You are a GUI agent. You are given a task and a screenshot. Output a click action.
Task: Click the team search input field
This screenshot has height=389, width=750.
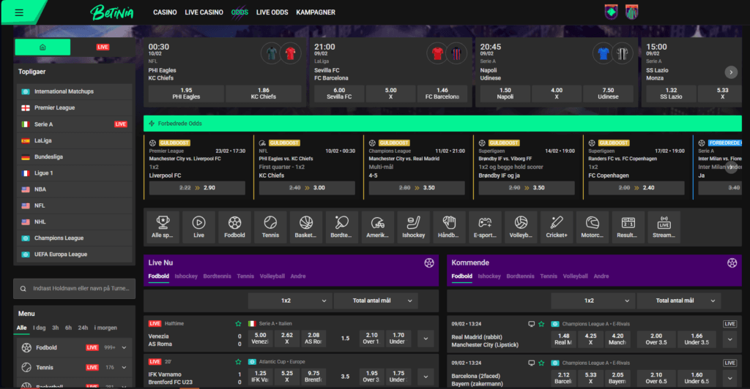(74, 289)
